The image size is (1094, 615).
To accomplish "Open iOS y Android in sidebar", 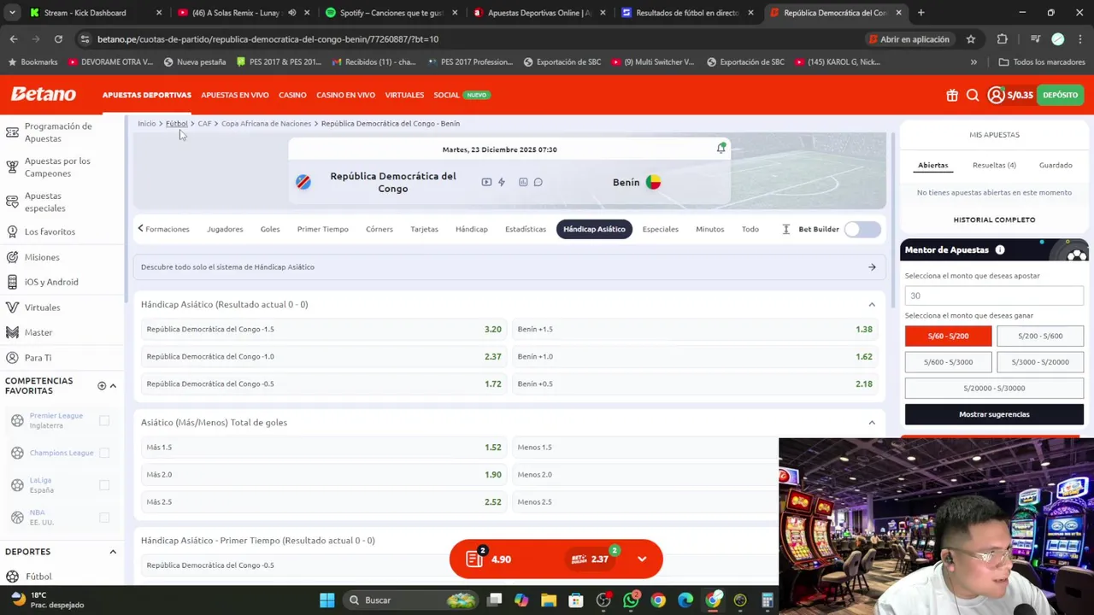I will pos(51,282).
